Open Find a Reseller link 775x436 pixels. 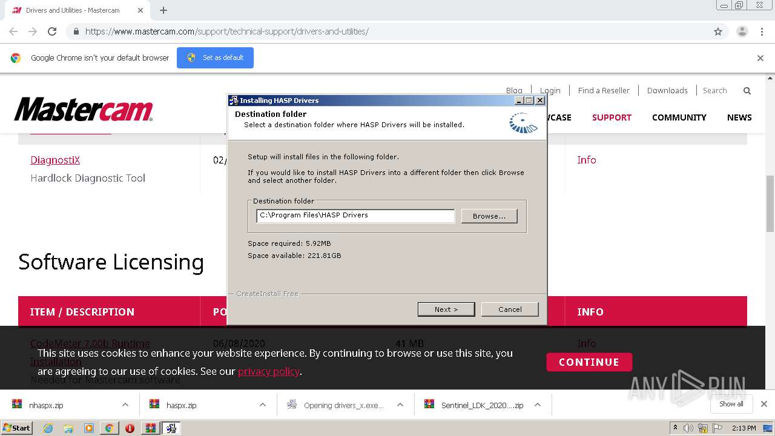604,90
